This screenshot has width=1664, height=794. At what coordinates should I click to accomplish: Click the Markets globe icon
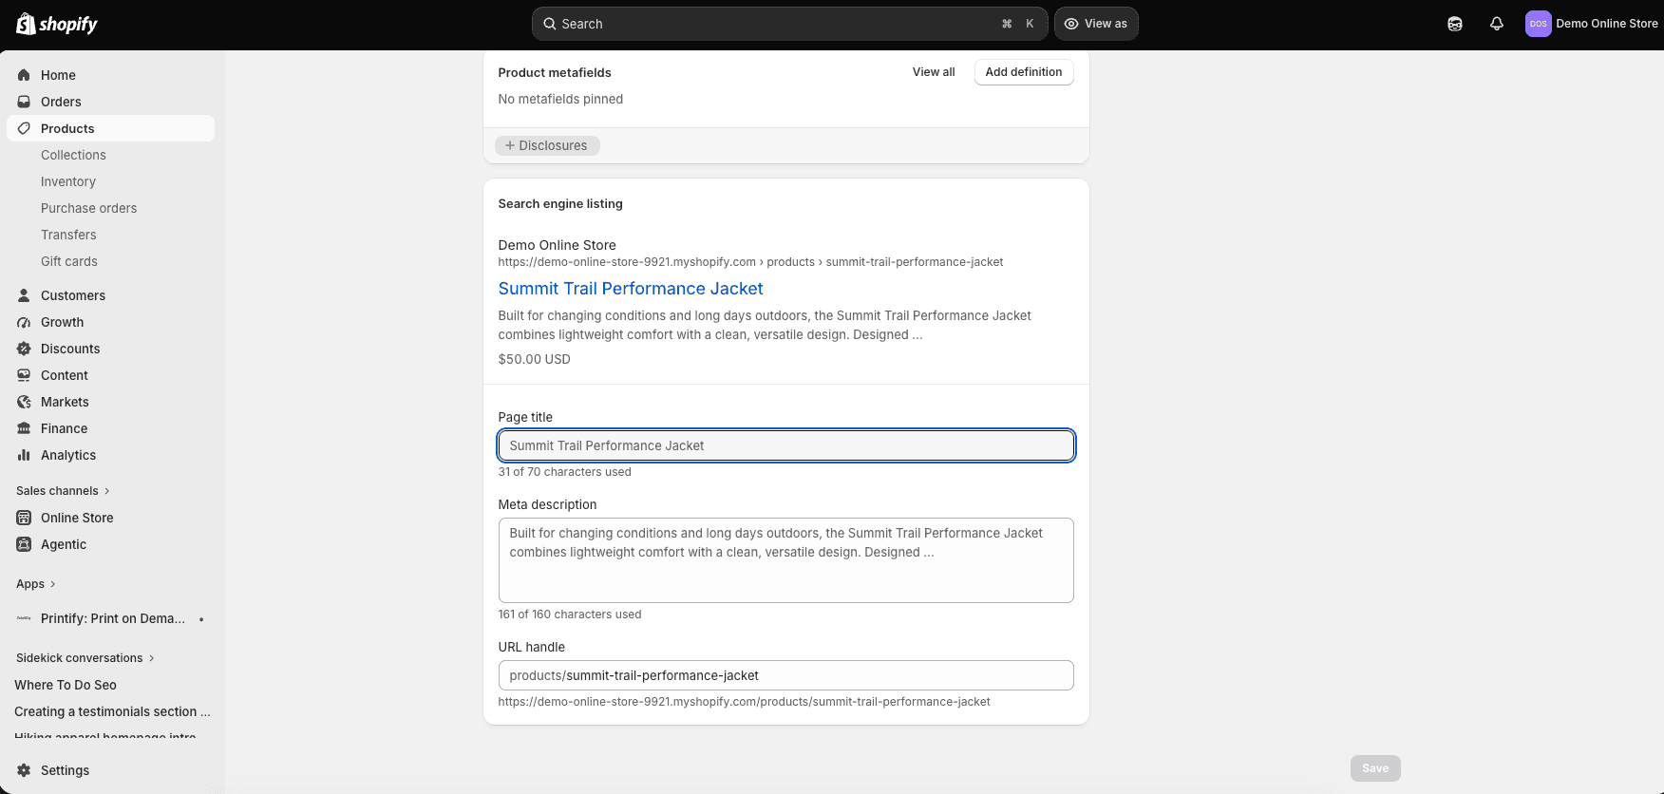pyautogui.click(x=24, y=402)
